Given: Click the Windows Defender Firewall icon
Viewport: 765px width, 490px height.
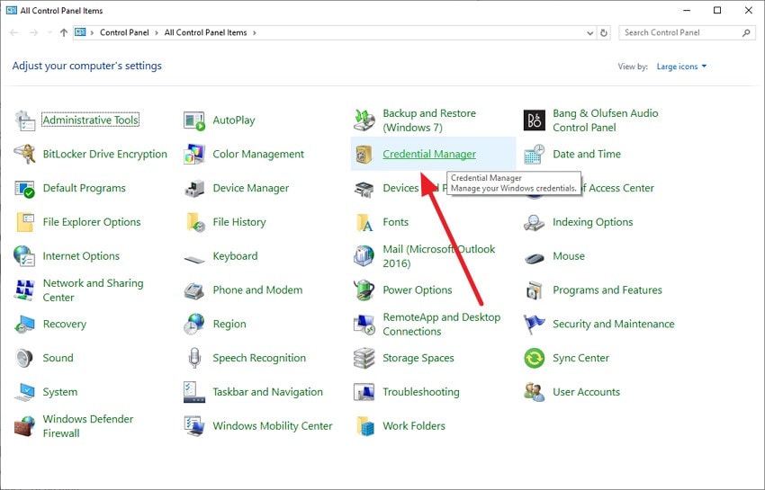Looking at the screenshot, I should [24, 426].
